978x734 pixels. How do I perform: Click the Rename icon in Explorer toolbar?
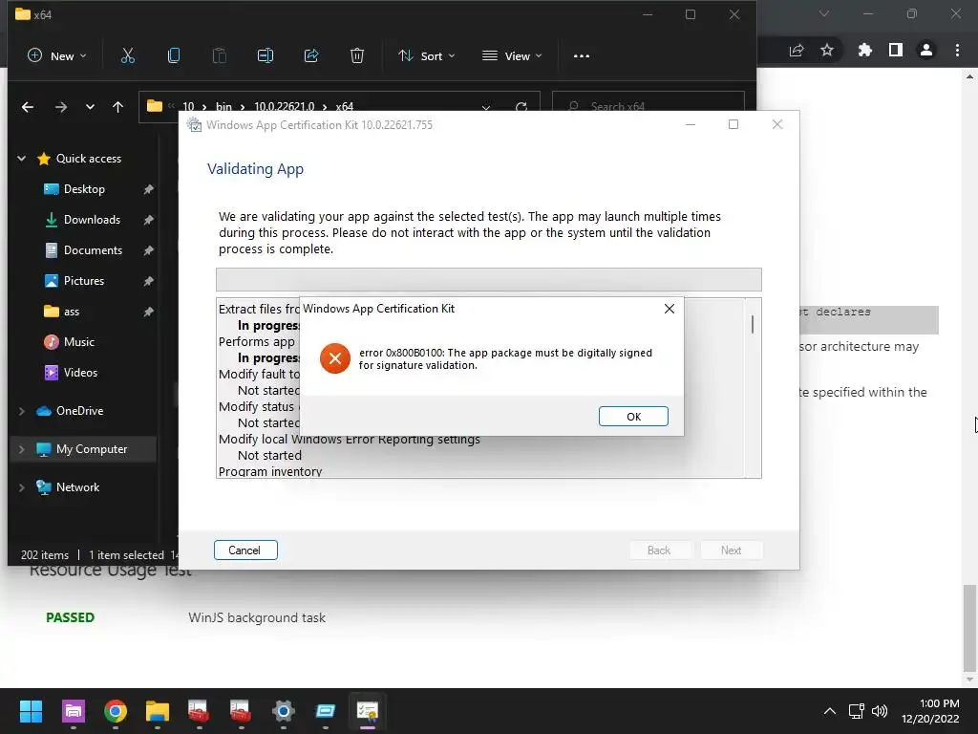click(266, 55)
